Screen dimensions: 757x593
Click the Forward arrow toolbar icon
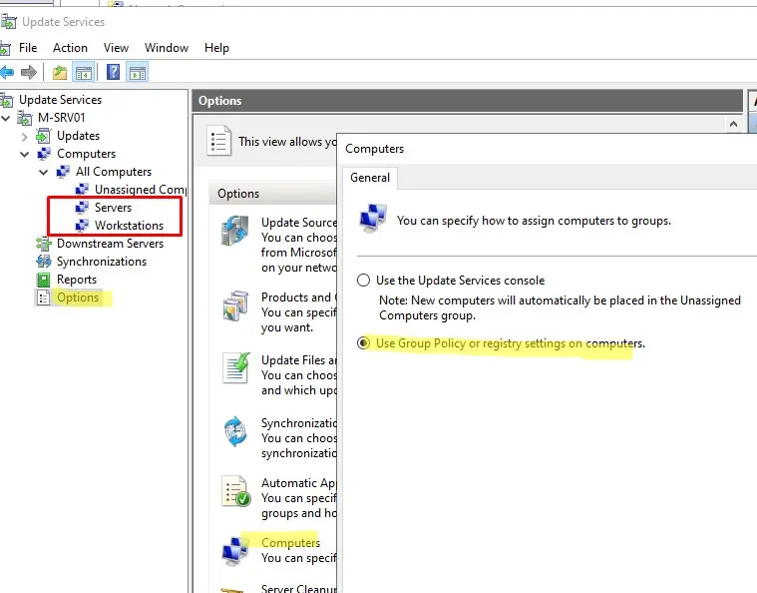coord(29,72)
